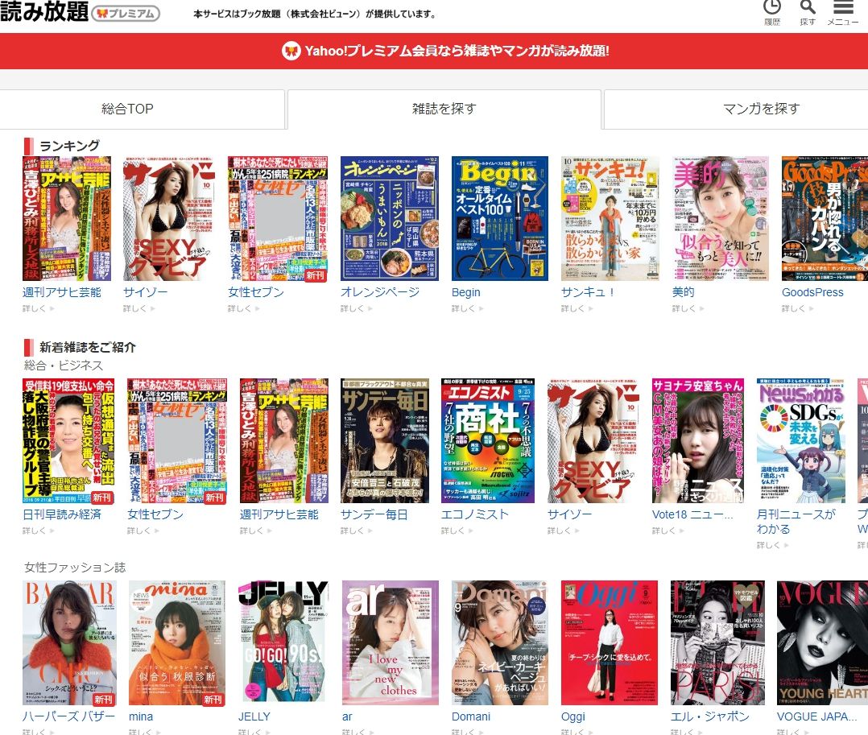This screenshot has height=735, width=868.
Task: Click Domani title link
Action: [x=471, y=716]
